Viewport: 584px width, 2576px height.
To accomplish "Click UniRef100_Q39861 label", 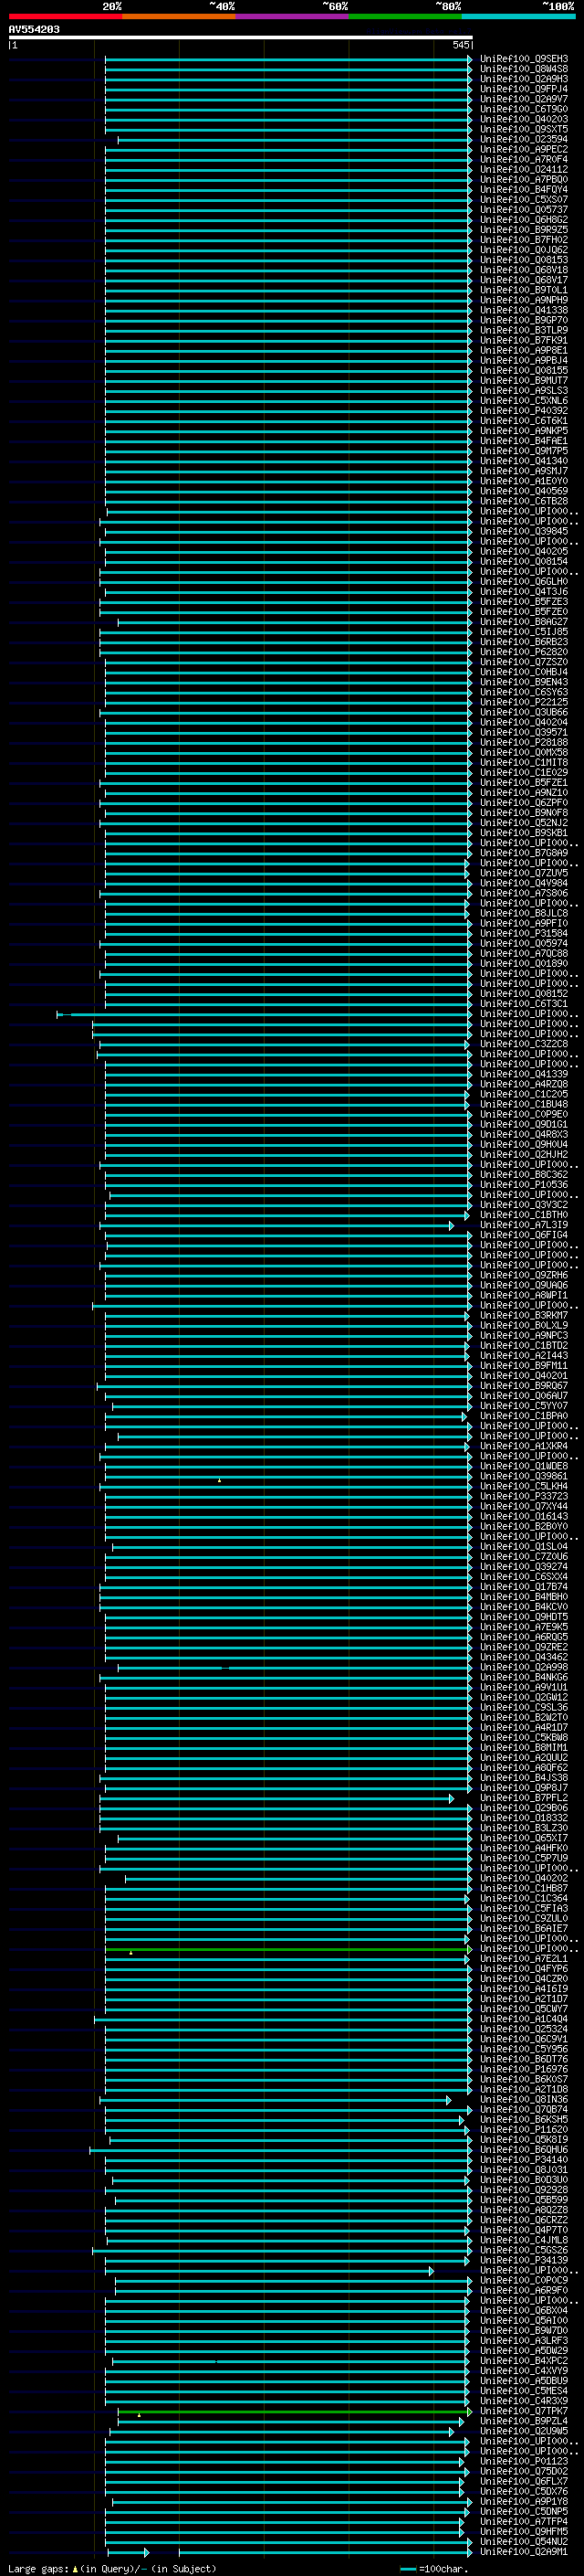I will tap(524, 1476).
